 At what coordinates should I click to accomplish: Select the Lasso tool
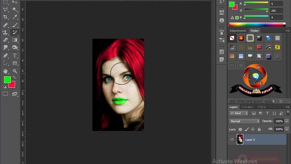tap(5, 9)
